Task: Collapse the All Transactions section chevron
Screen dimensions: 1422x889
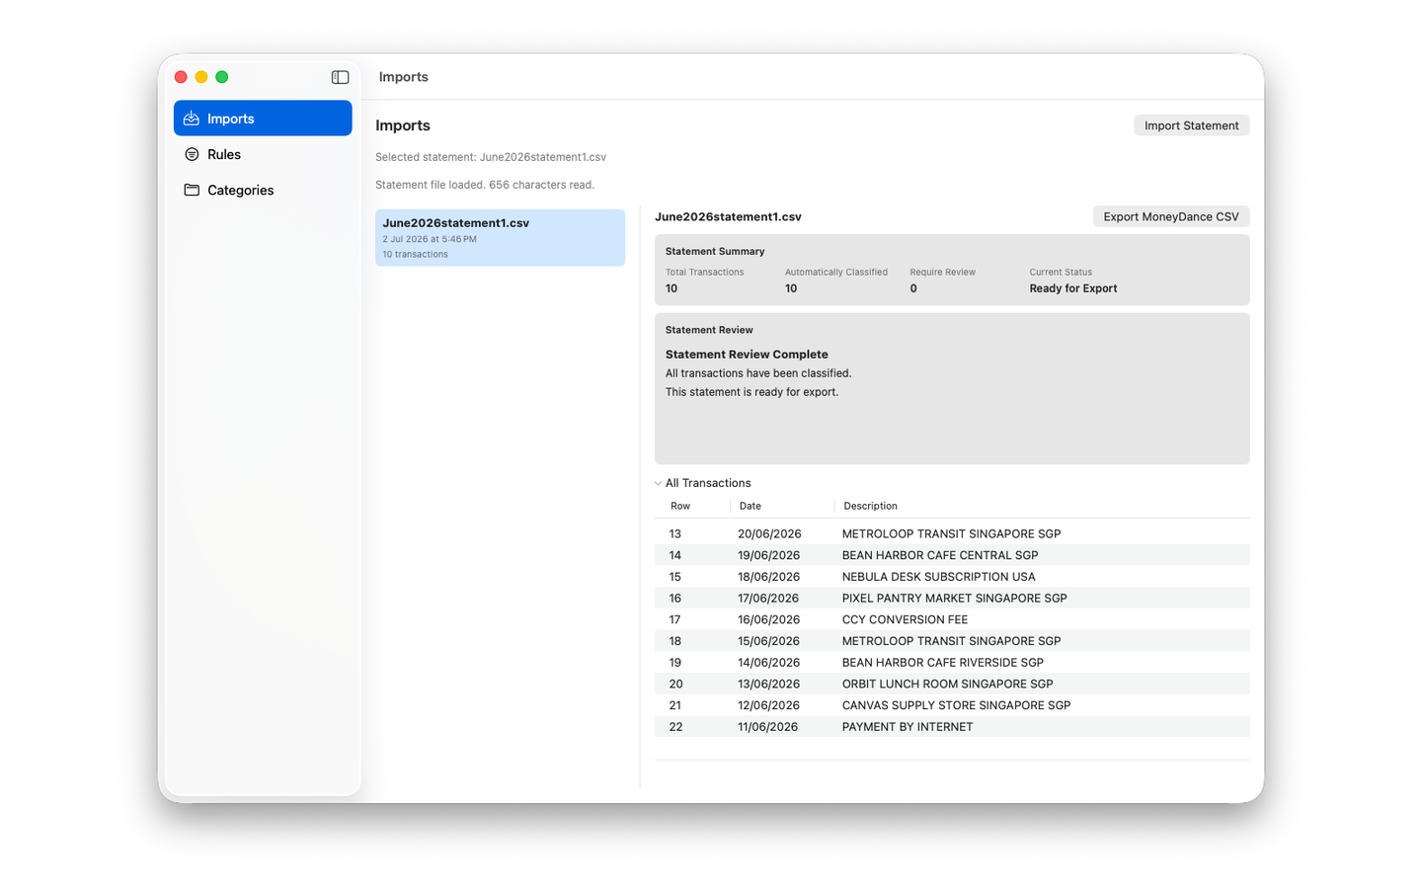Action: pos(658,483)
